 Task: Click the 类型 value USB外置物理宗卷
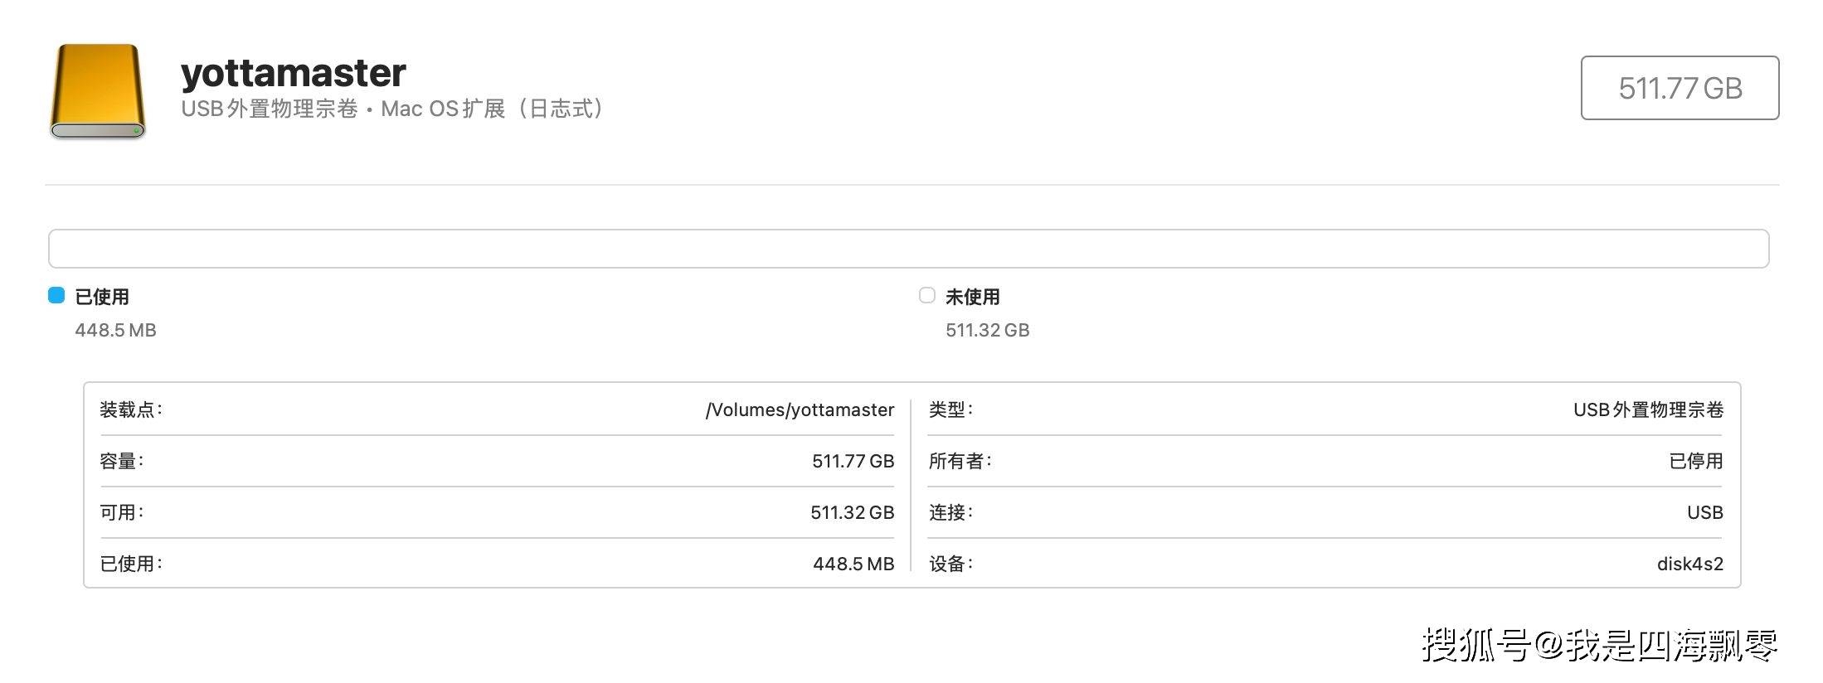1648,409
